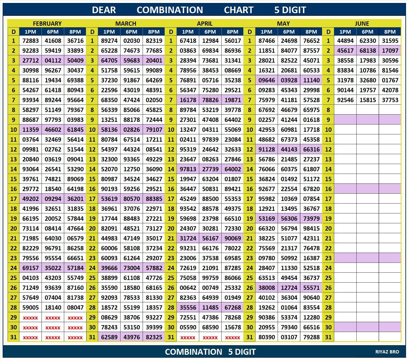The image size is (409, 361).
Task: Click the highlighted number 79107
Action: click(154, 130)
